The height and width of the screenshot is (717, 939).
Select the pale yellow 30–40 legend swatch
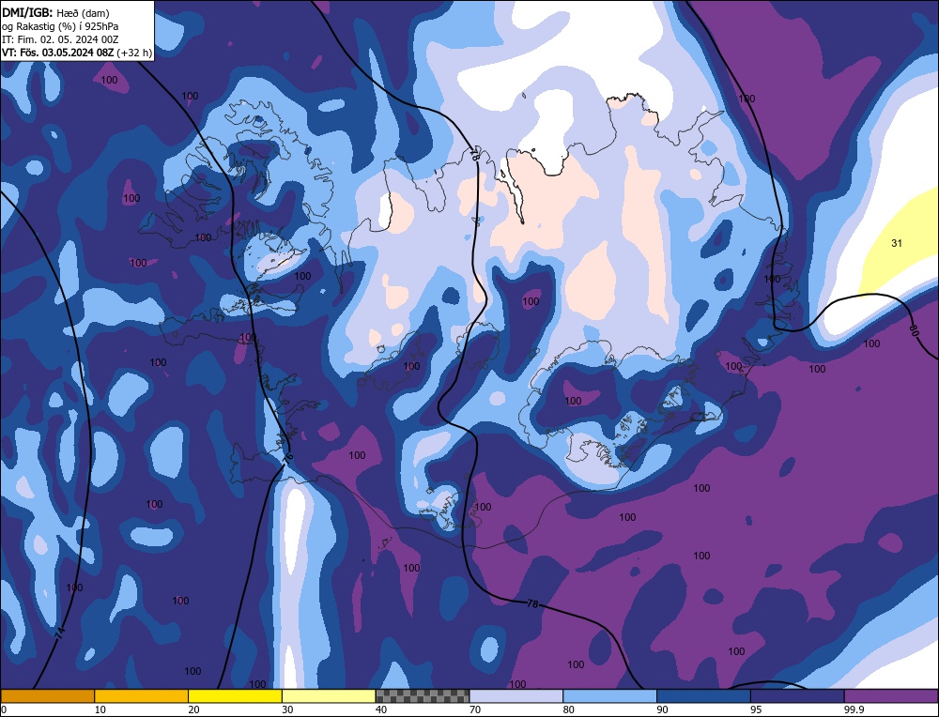[x=329, y=695]
